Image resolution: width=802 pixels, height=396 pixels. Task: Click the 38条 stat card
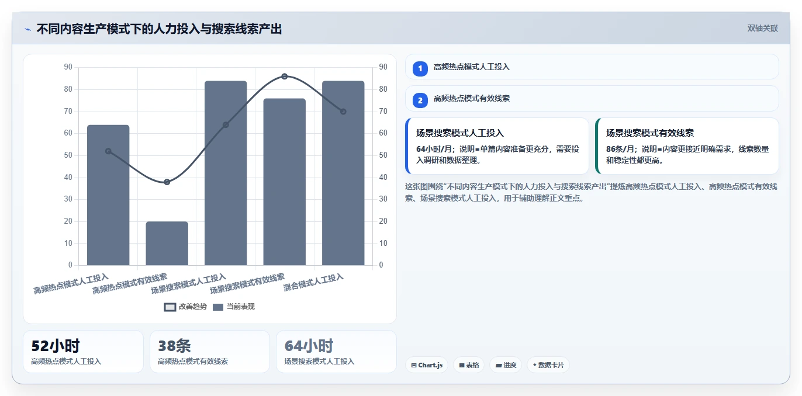click(x=210, y=352)
